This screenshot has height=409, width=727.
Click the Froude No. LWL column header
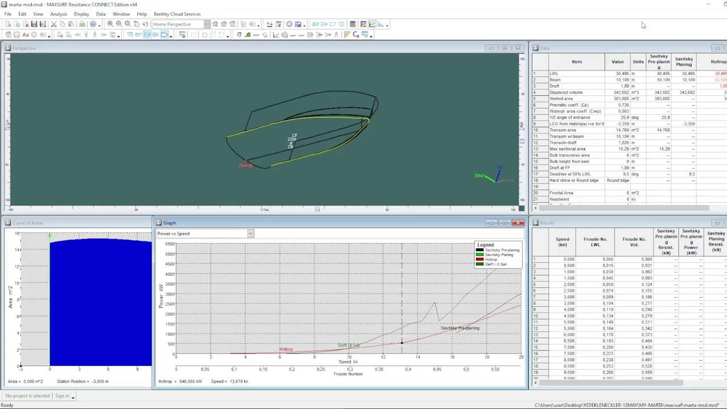click(595, 242)
